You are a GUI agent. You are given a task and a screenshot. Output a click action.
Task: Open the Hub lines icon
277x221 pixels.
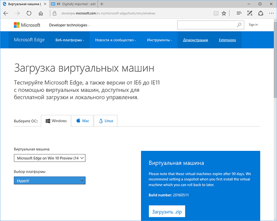(x=239, y=13)
